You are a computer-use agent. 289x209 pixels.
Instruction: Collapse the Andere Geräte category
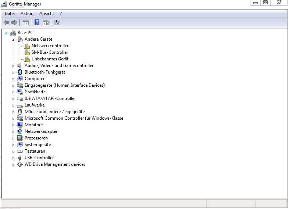pyautogui.click(x=13, y=40)
